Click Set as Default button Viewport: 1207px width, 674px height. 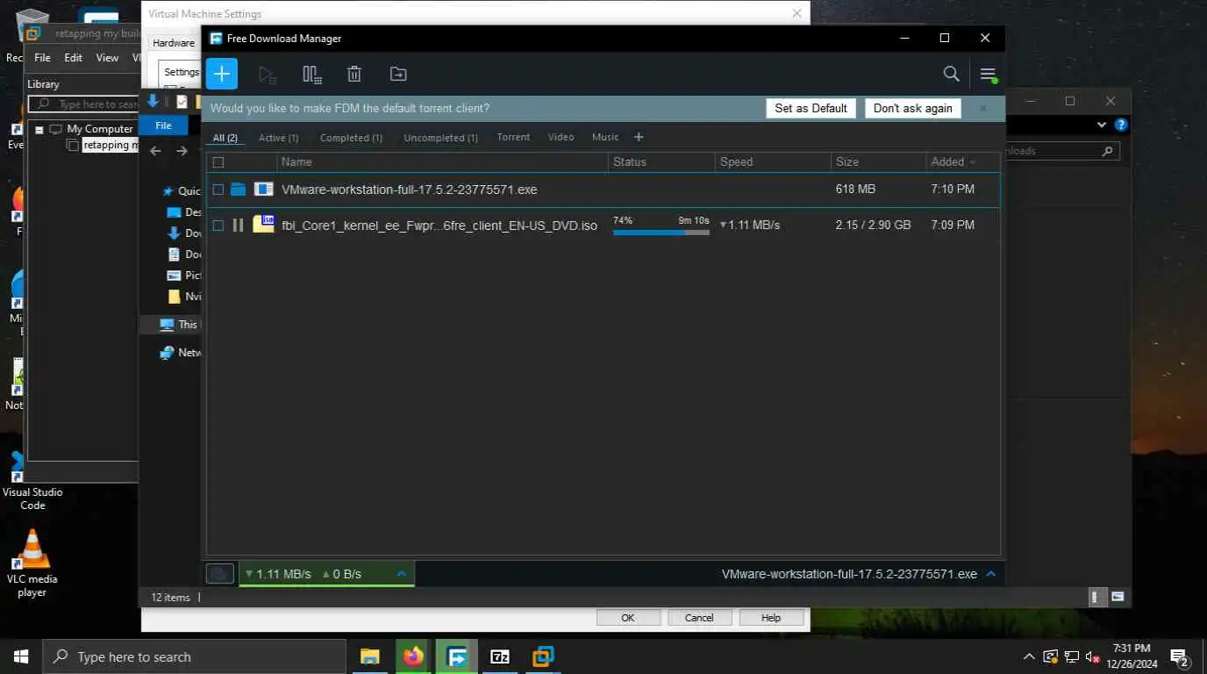tap(811, 108)
